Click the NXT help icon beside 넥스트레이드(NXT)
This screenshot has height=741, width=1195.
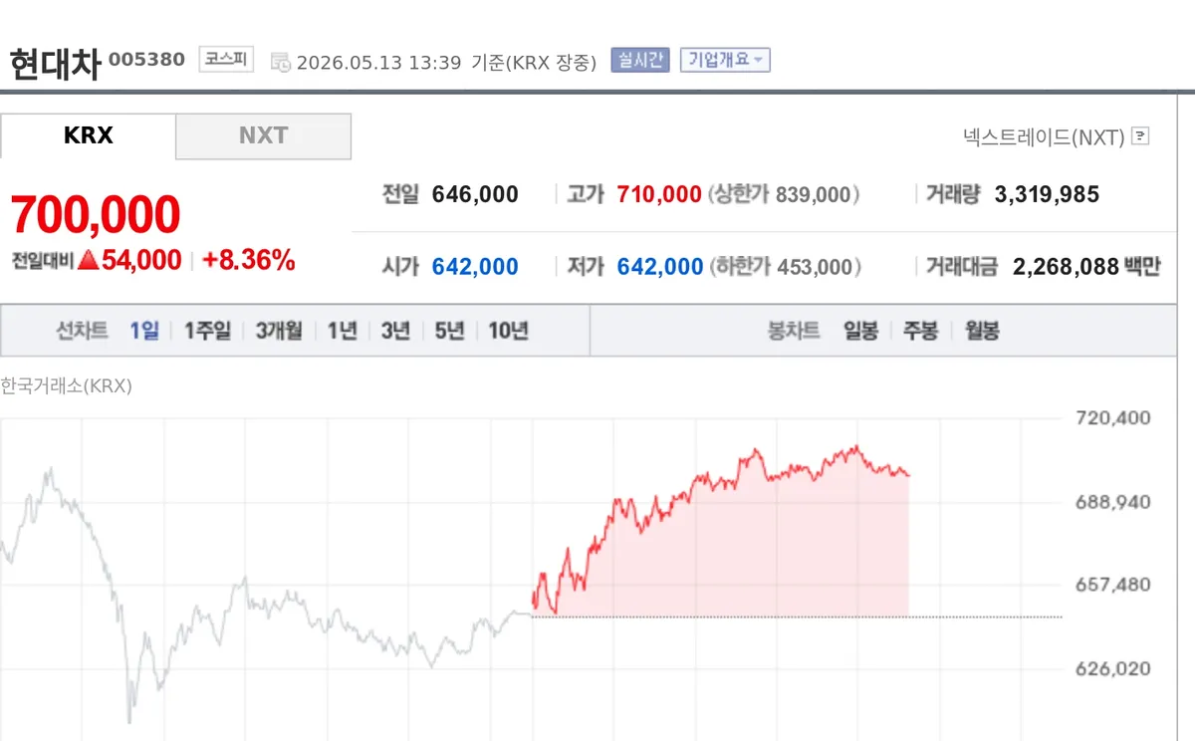coord(1140,136)
